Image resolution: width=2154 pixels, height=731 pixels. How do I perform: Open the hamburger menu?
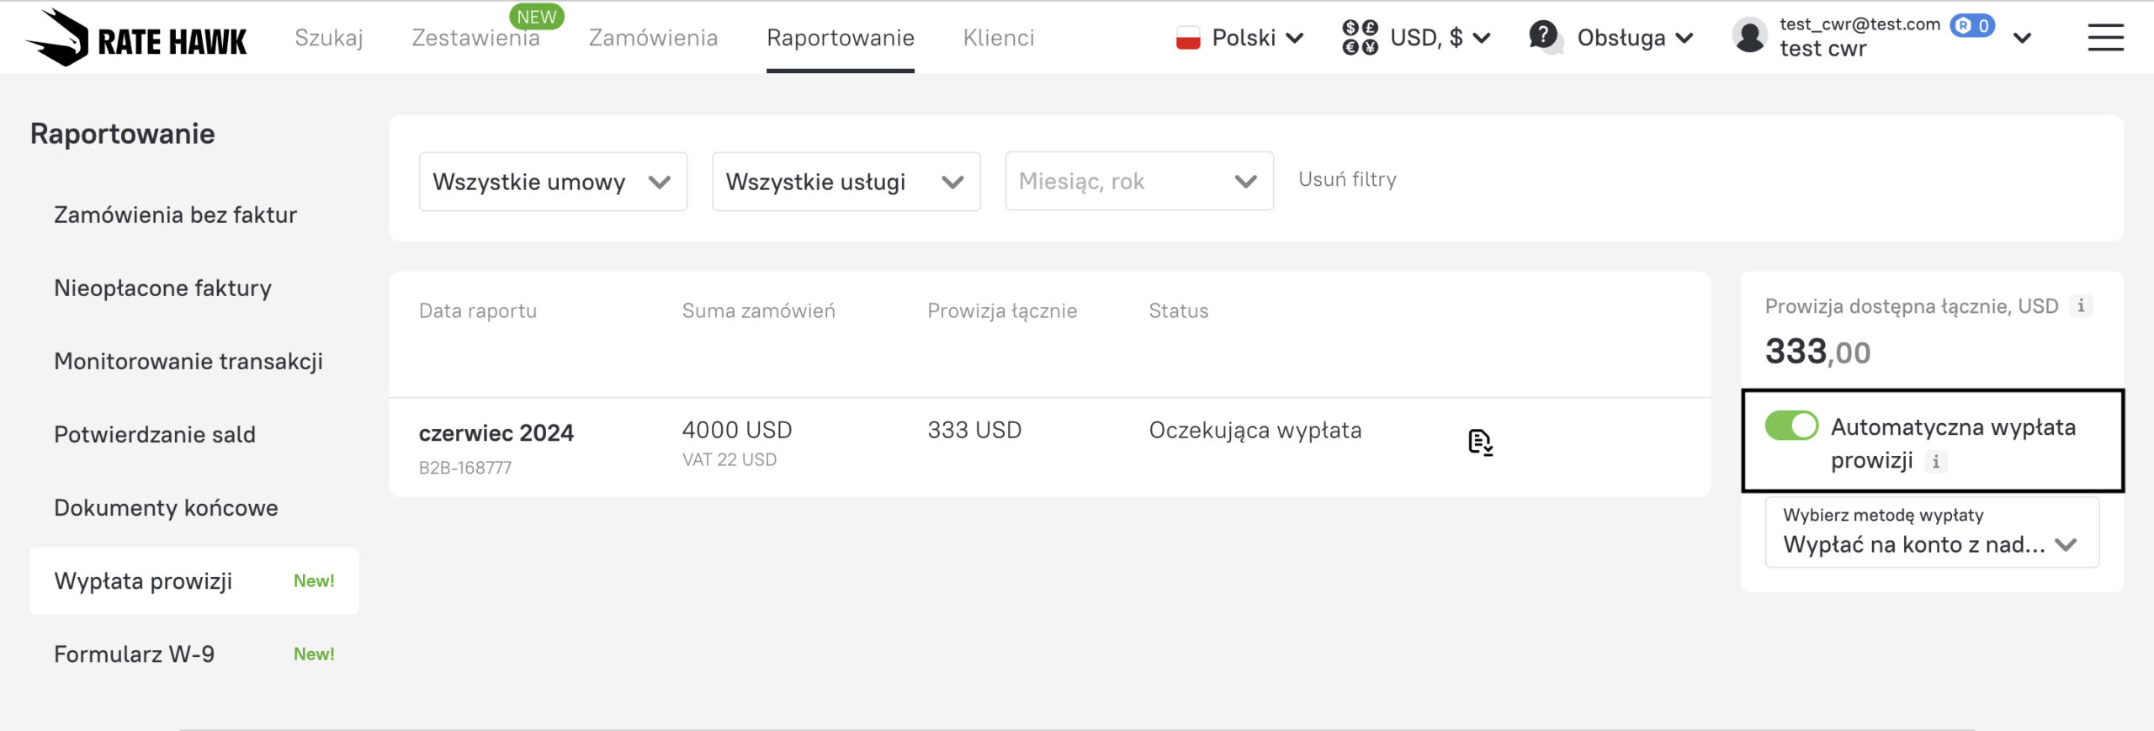pyautogui.click(x=2105, y=38)
